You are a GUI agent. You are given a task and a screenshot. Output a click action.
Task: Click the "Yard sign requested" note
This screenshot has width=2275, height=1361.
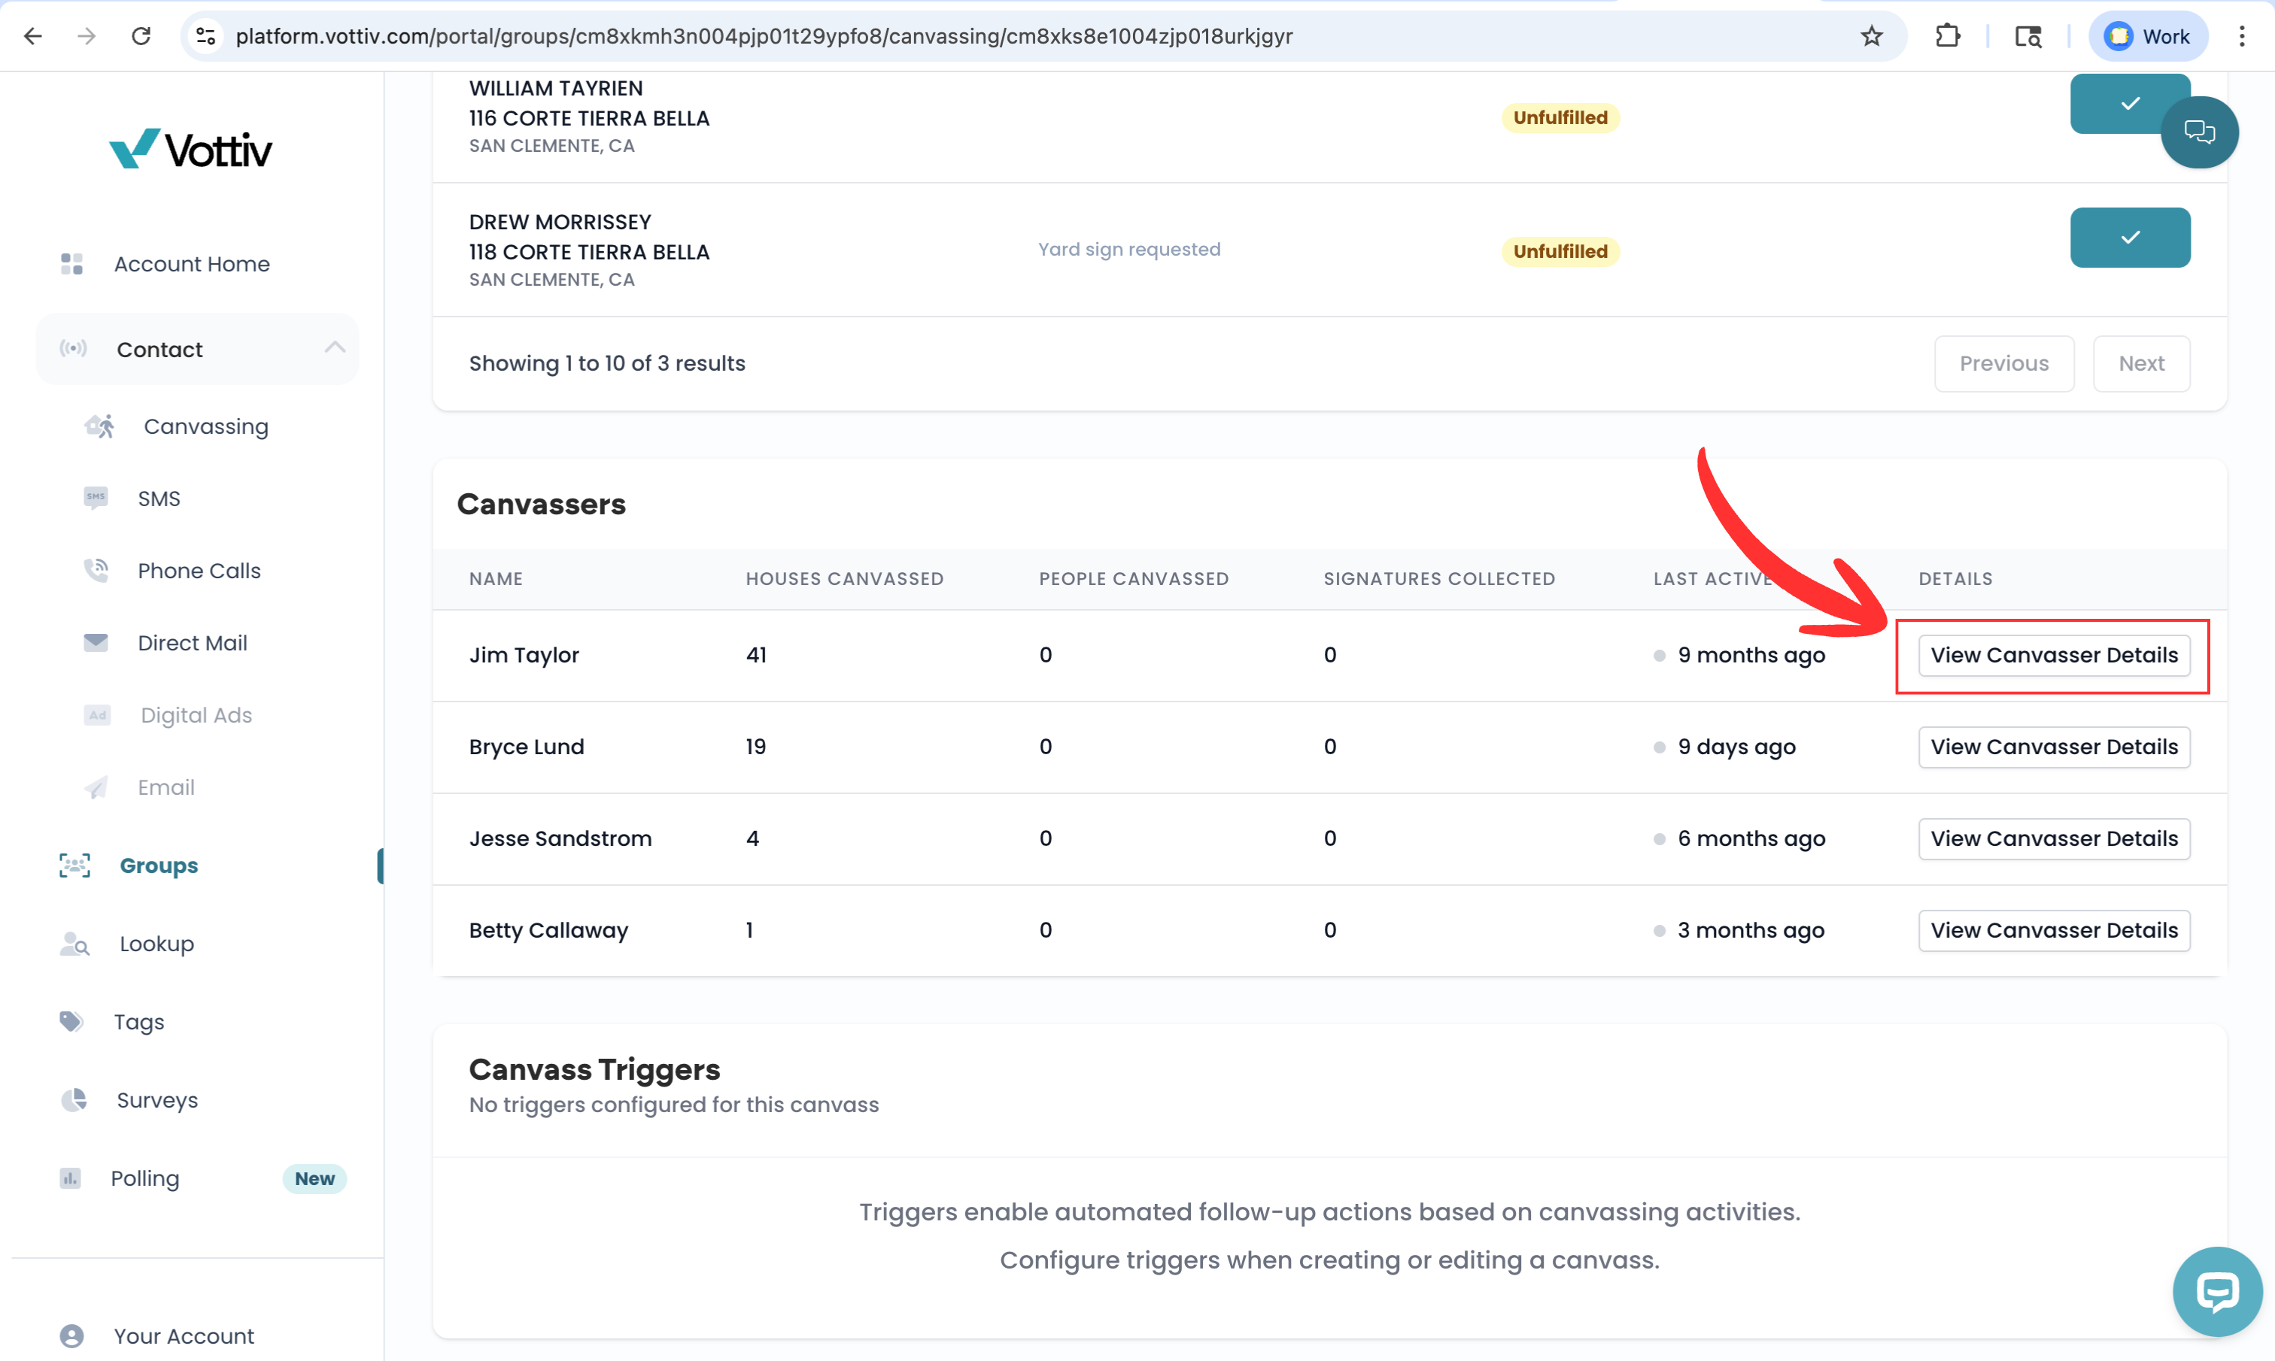pyautogui.click(x=1129, y=250)
